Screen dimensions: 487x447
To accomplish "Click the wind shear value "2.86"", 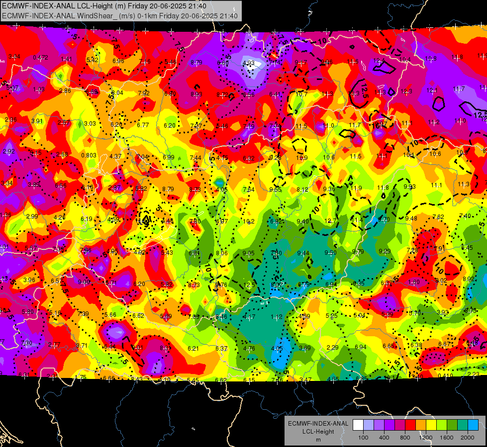I will coord(65,90).
